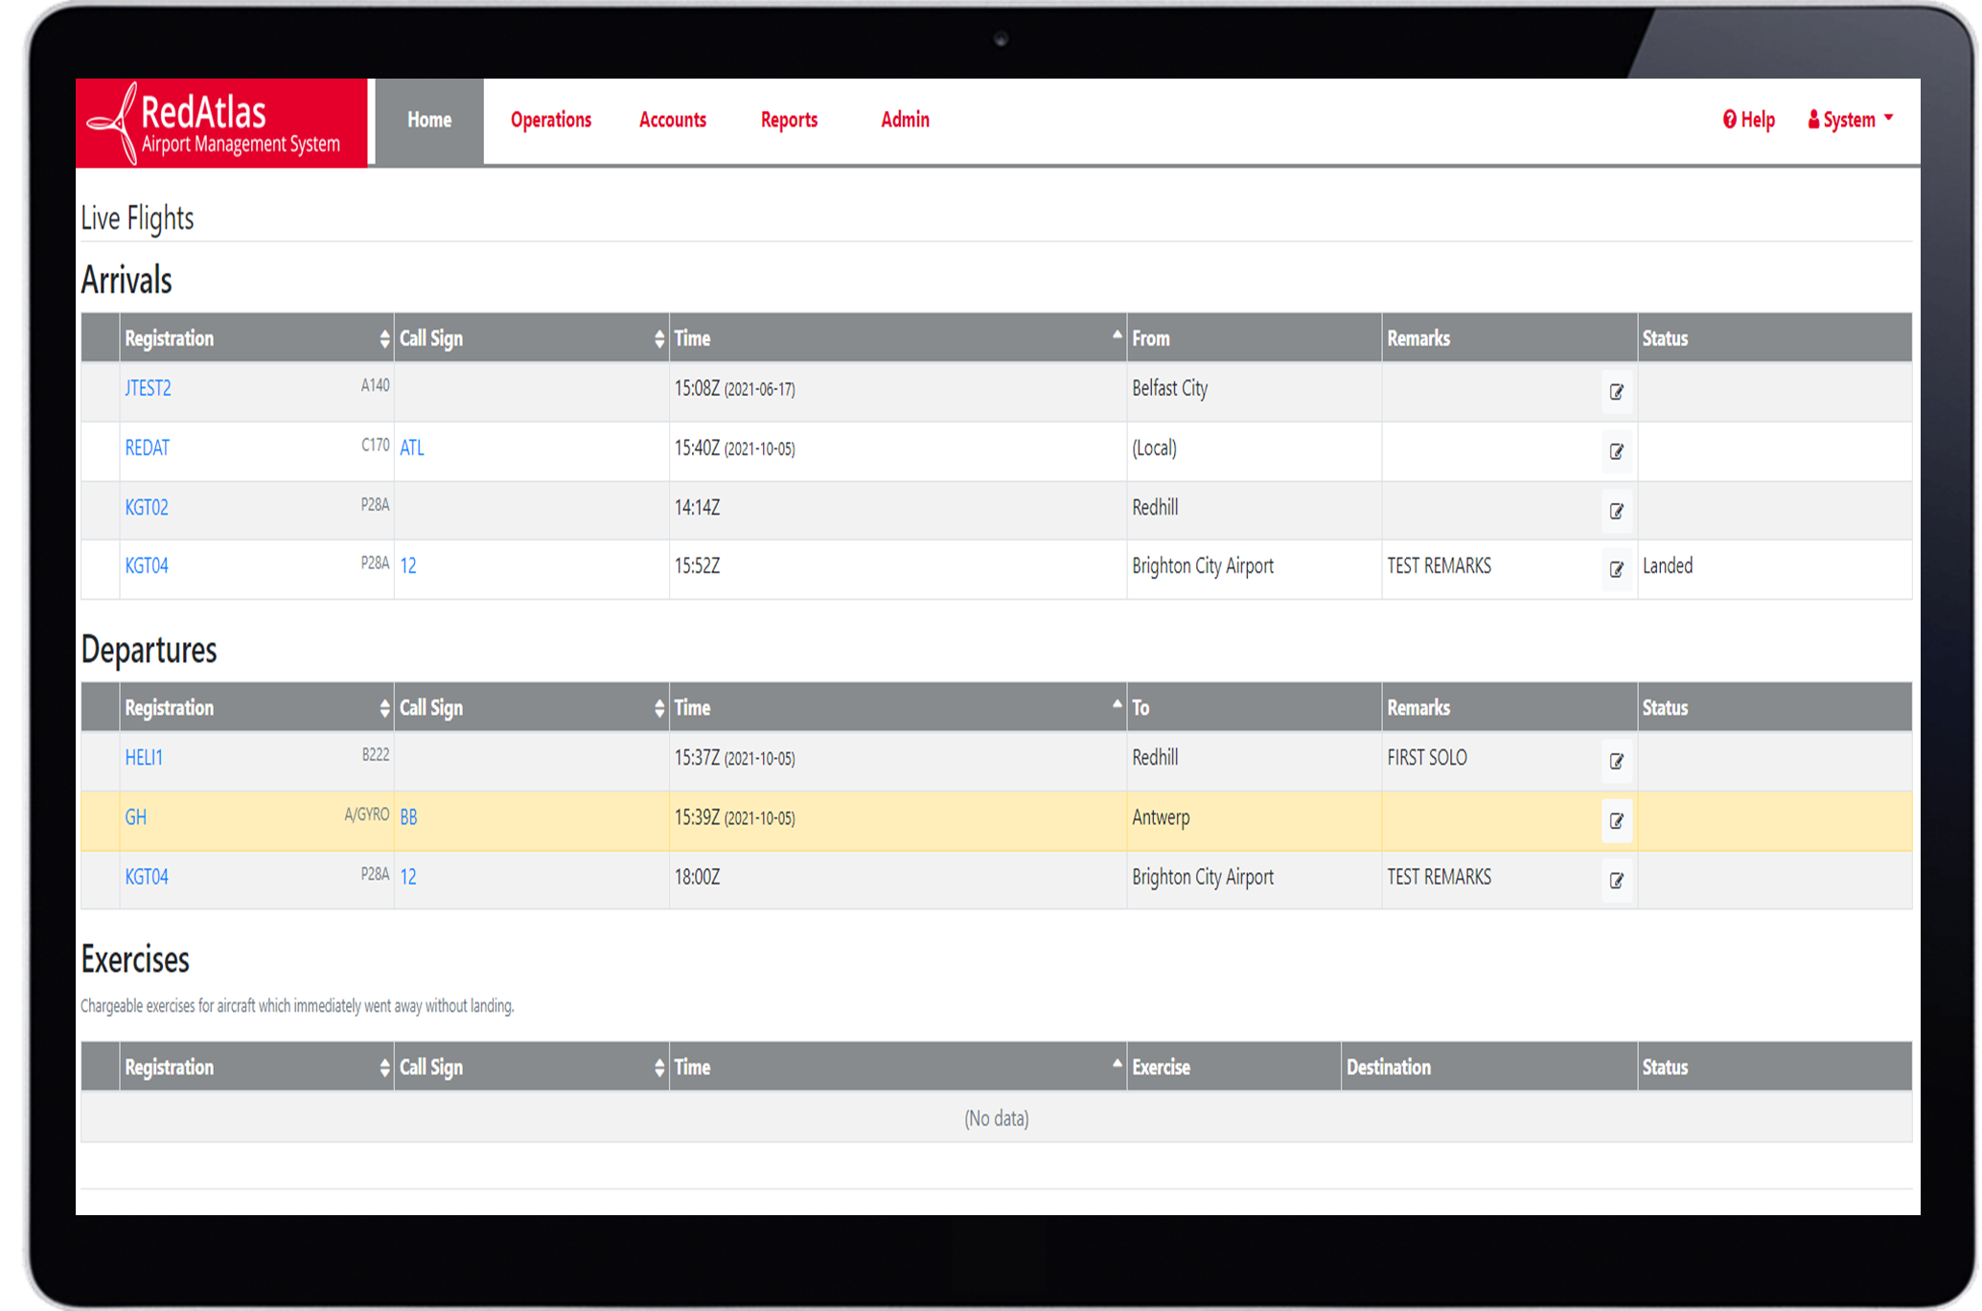Edit remarks for JTEST2 arrival

[x=1616, y=392]
